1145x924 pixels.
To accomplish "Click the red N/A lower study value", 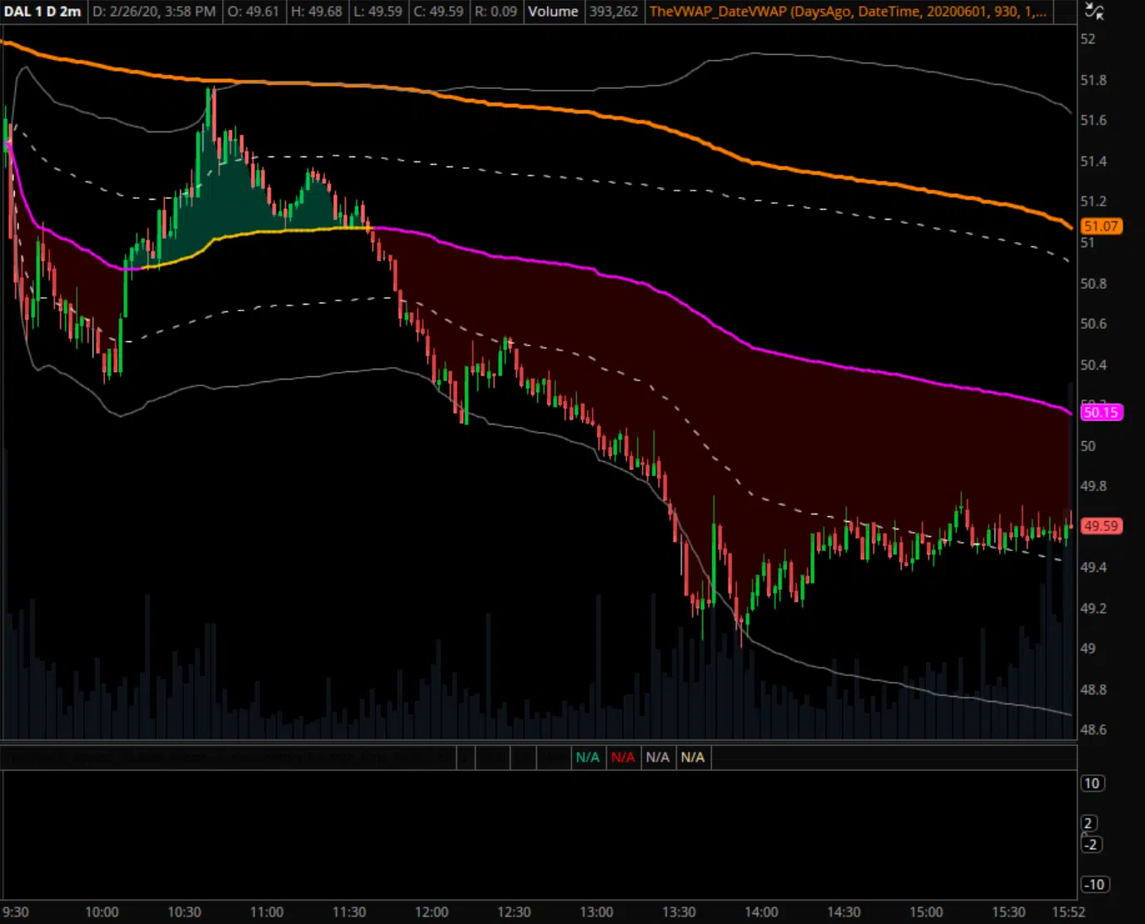I will [x=623, y=758].
